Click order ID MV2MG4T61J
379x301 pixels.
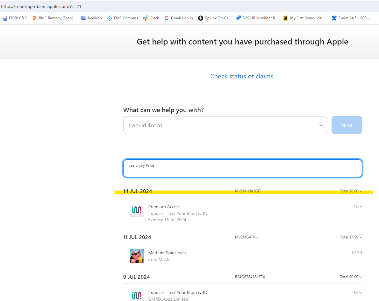pos(247,237)
